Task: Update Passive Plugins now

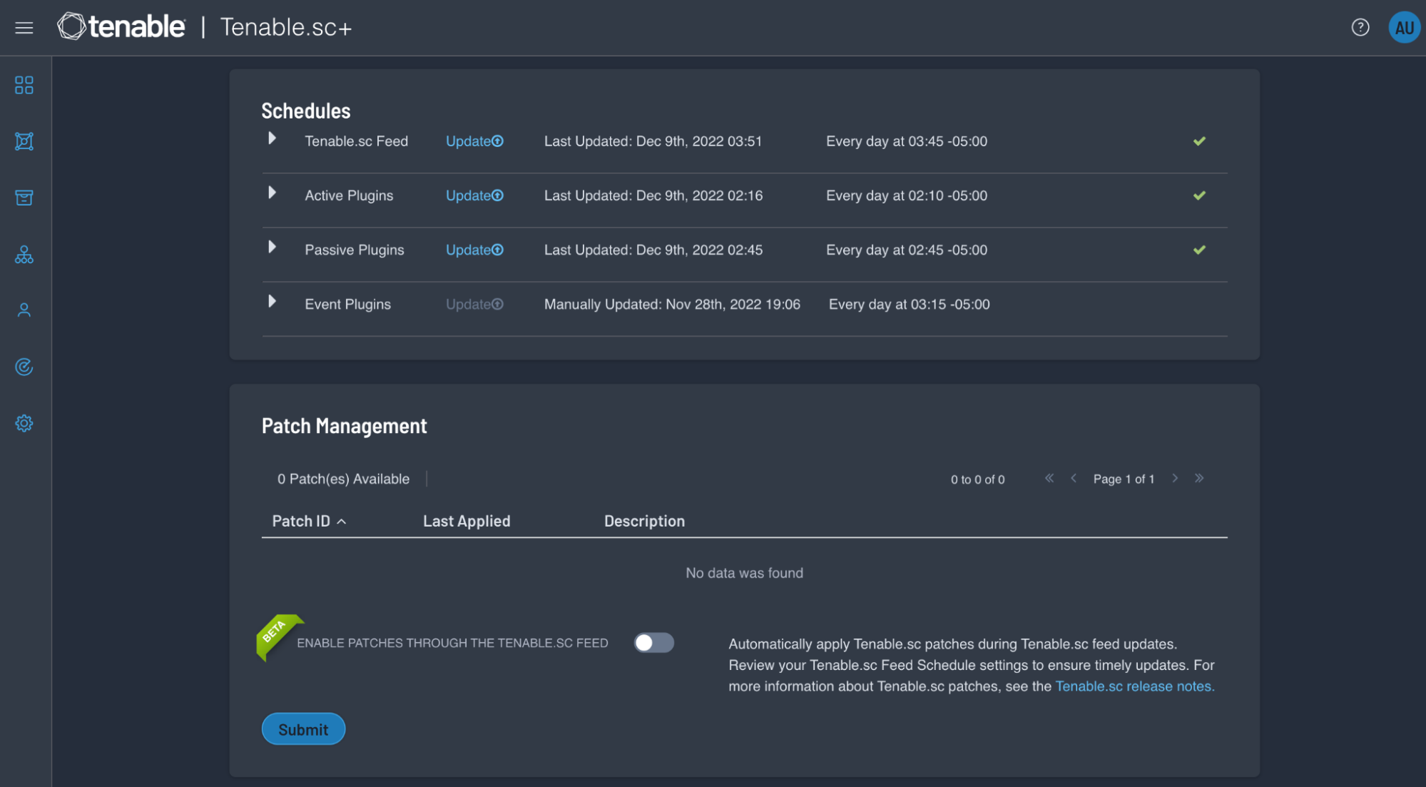Action: (474, 250)
